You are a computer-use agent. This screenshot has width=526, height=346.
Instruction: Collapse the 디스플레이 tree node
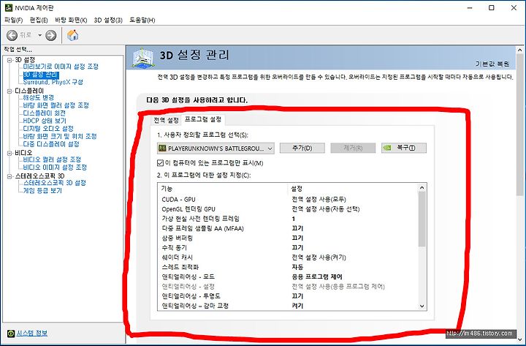click(x=9, y=91)
